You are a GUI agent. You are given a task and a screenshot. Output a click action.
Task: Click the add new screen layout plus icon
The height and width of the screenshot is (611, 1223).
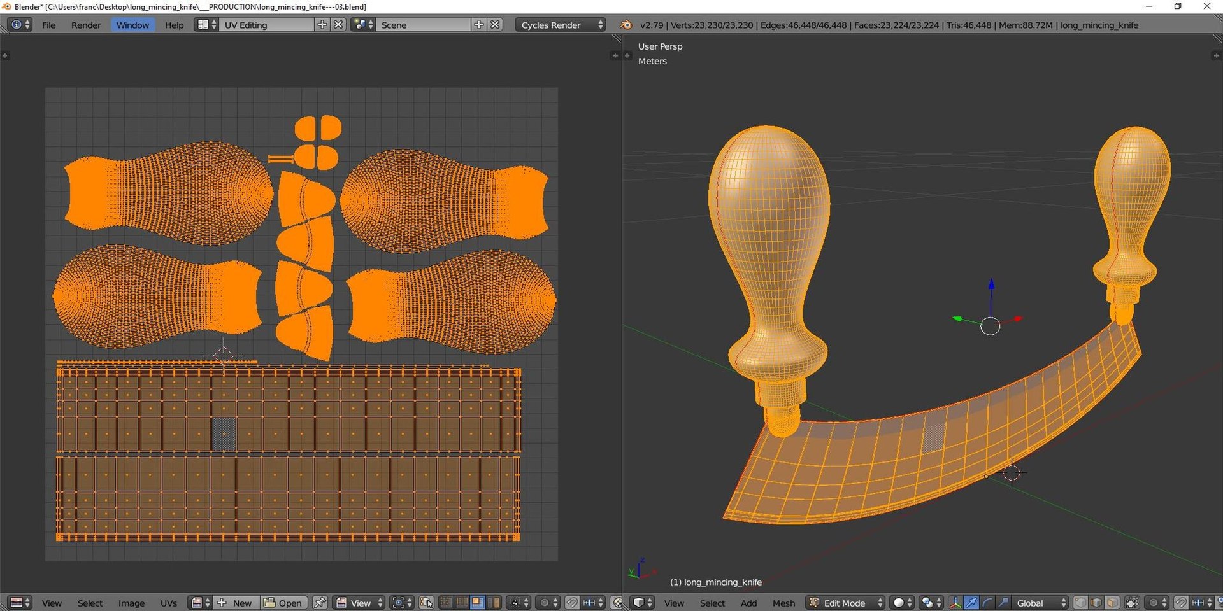pos(322,25)
